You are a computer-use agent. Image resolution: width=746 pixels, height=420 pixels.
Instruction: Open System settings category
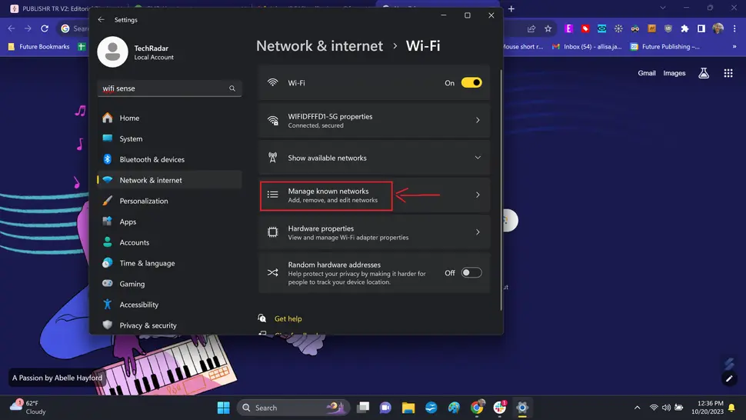click(169, 139)
